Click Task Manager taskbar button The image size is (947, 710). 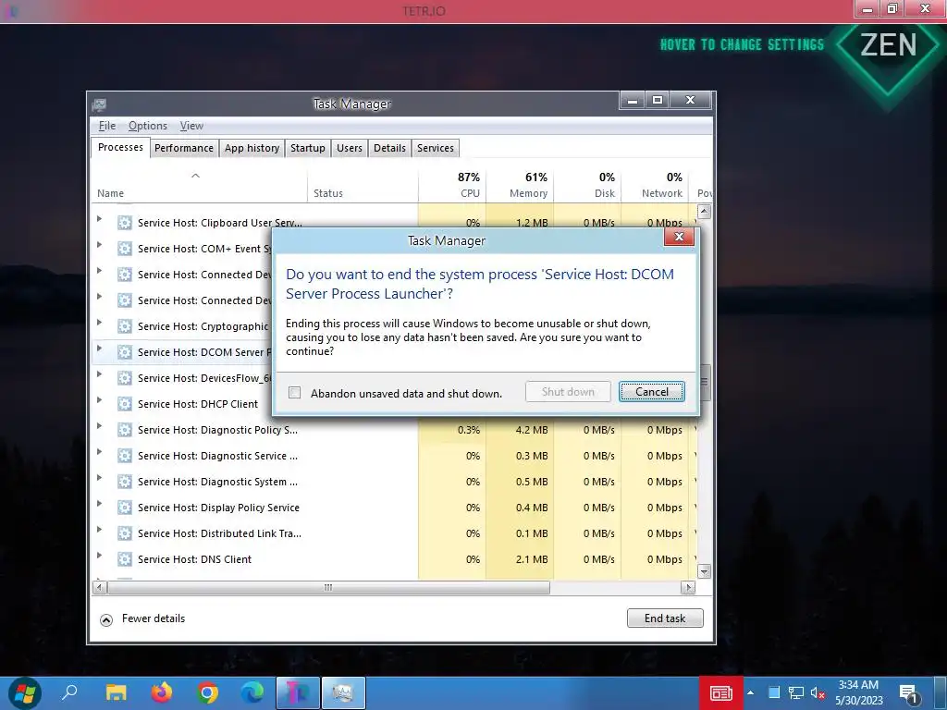(x=343, y=692)
